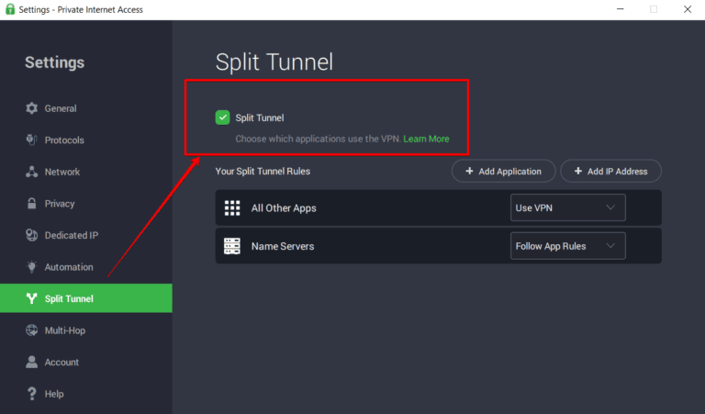Click the Help question mark icon

(31, 394)
